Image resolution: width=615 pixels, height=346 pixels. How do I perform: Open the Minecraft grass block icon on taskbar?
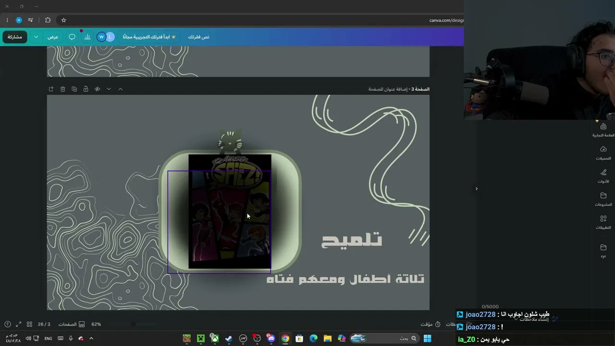[x=186, y=338]
